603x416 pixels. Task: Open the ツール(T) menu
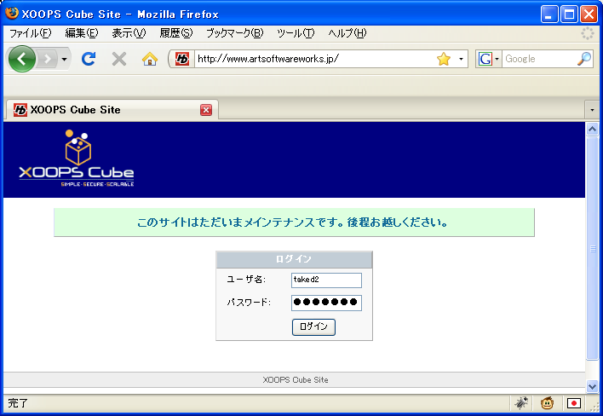(296, 33)
